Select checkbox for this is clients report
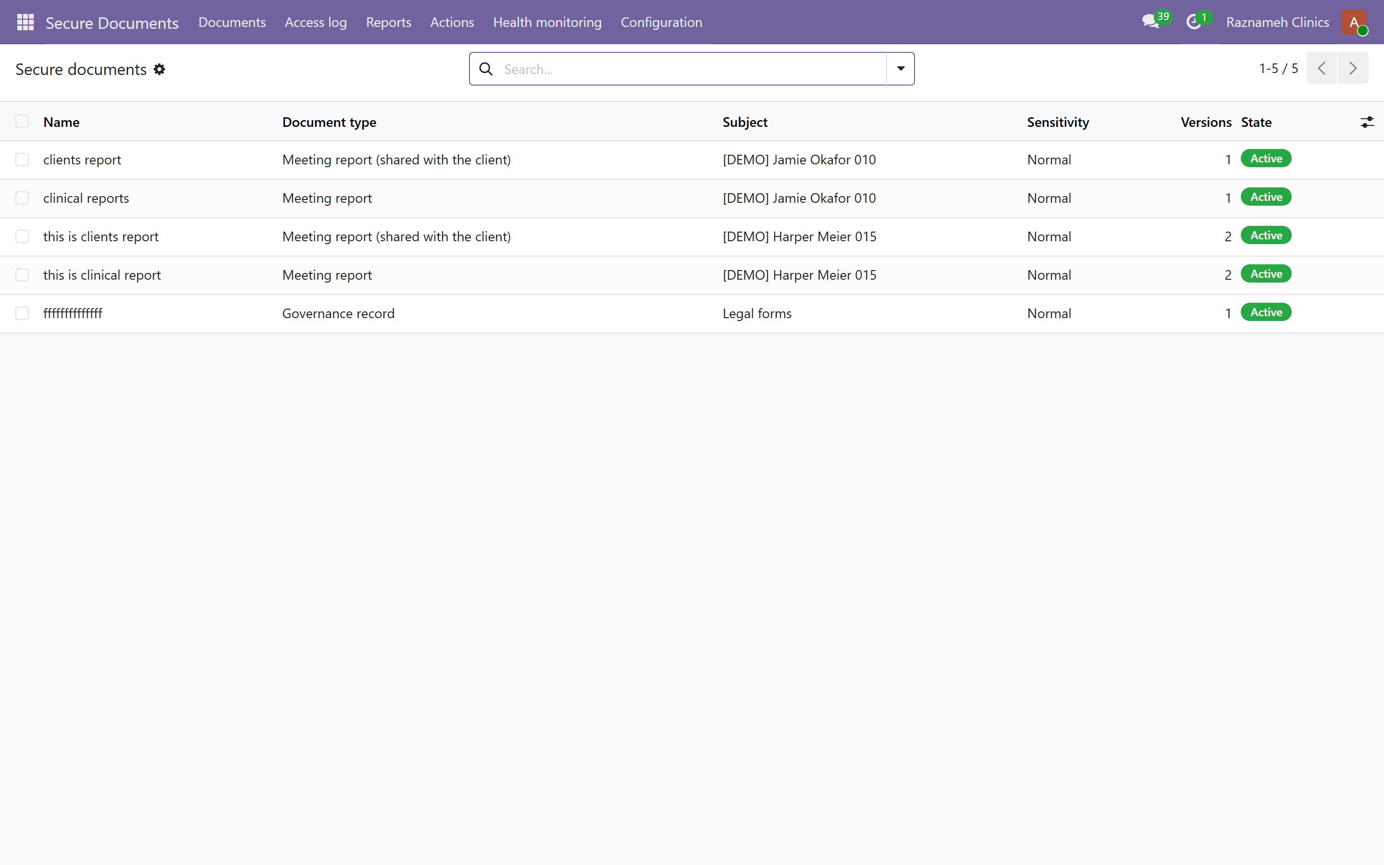Screen dimensions: 1384x865 pyautogui.click(x=22, y=236)
